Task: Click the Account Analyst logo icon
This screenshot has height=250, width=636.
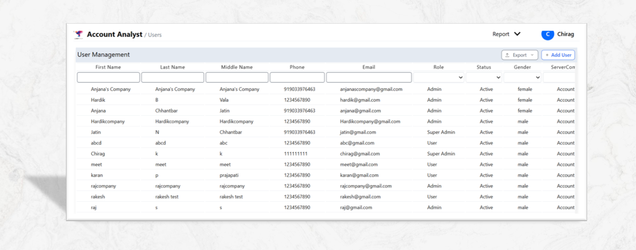Action: 79,35
